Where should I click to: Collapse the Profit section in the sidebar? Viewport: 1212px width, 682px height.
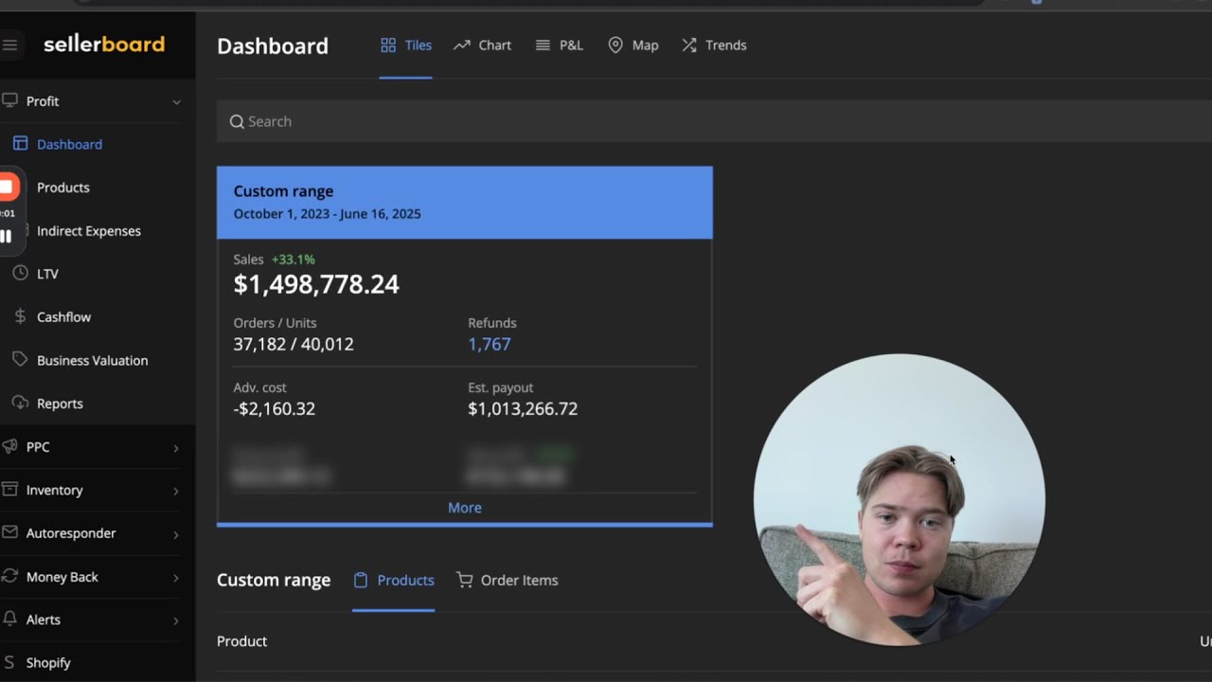pos(176,101)
